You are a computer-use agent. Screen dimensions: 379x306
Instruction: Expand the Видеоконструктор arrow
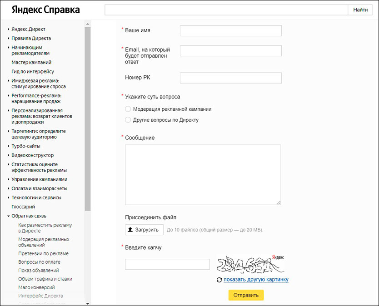tap(9, 156)
